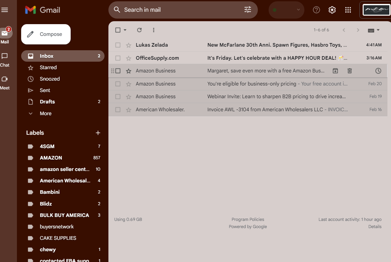Check the Webinar Invite email

pyautogui.click(x=118, y=97)
